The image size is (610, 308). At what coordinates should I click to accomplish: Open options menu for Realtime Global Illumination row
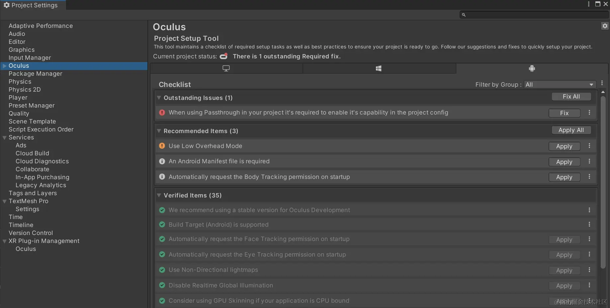pos(589,285)
